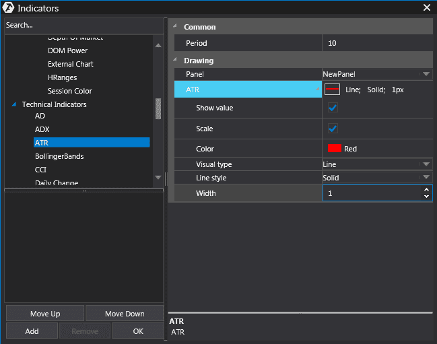Toggle the Scale checkbox
The height and width of the screenshot is (344, 437).
[333, 129]
